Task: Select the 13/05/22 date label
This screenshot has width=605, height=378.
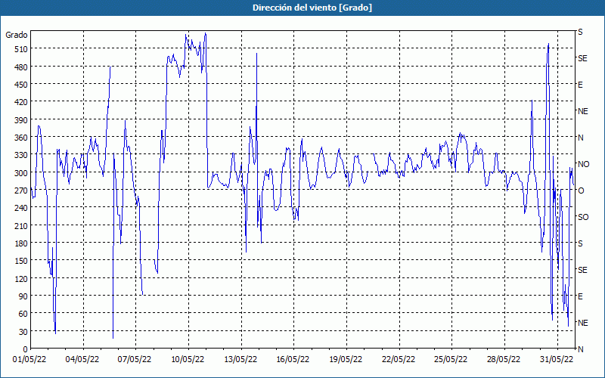Action: pos(240,360)
